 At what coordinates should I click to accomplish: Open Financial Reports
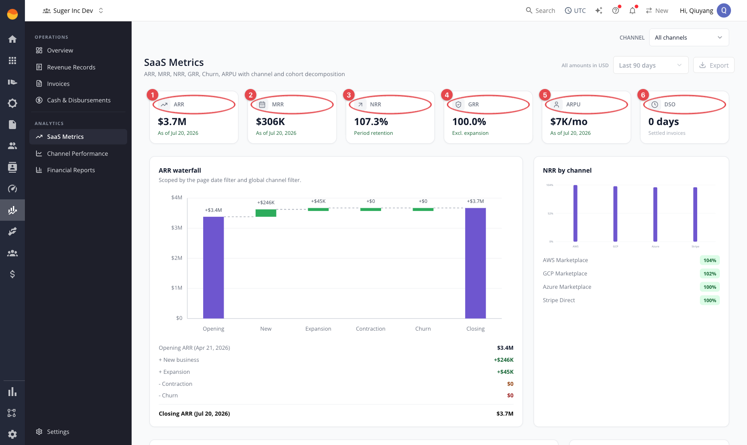point(78,170)
